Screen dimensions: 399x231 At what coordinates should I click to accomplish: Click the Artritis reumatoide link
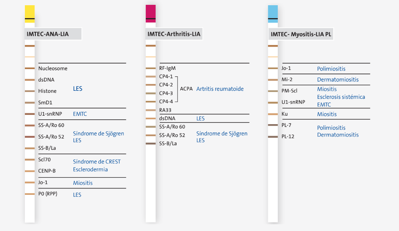click(220, 89)
